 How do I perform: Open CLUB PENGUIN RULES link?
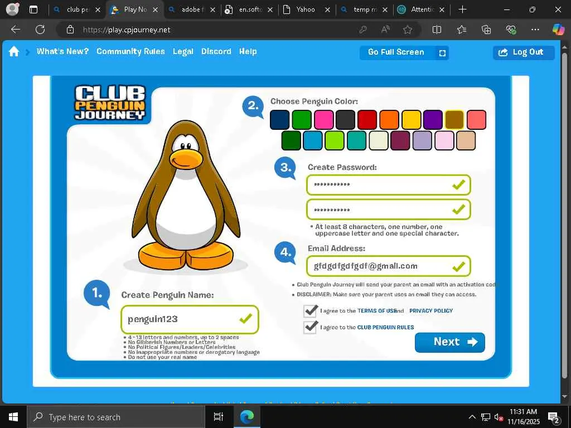(385, 327)
